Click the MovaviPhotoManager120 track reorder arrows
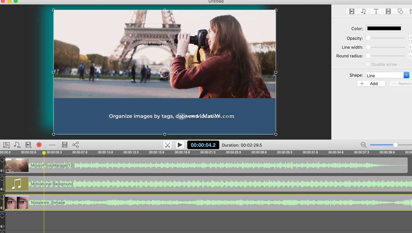 pos(2,160)
